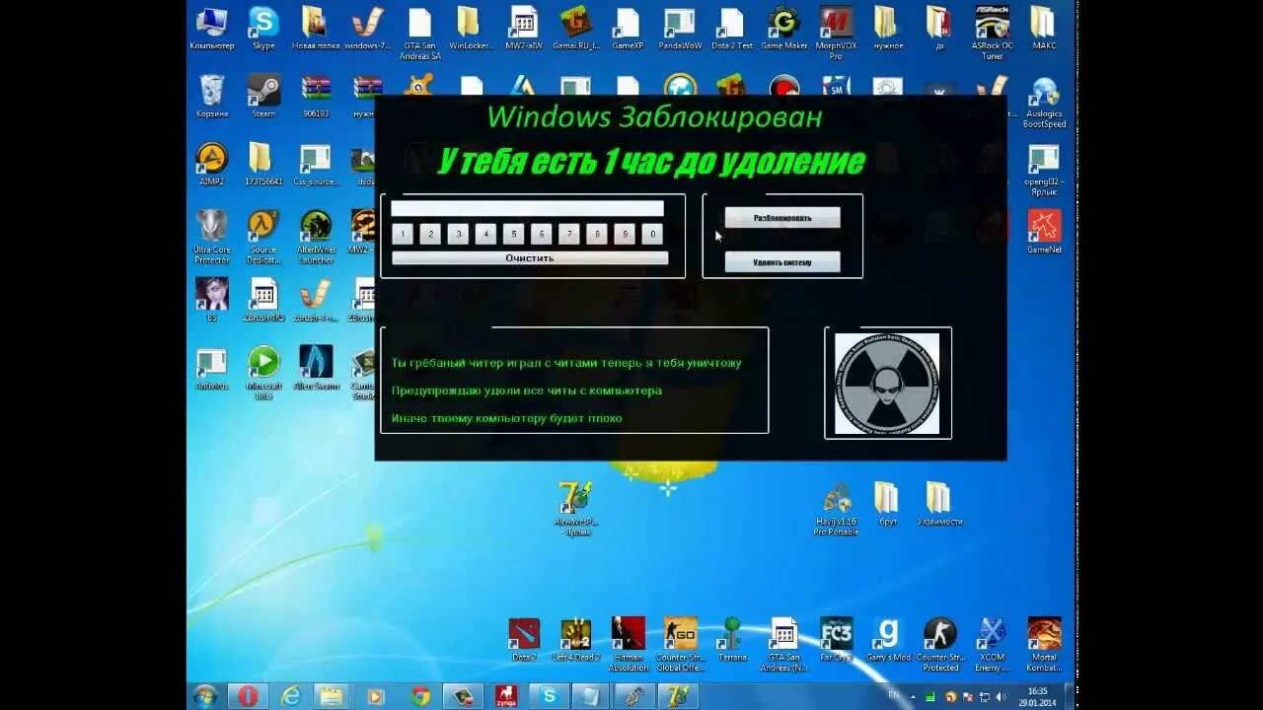Select the Skype desktop shortcut
Viewport: 1263px width, 710px height.
(263, 29)
